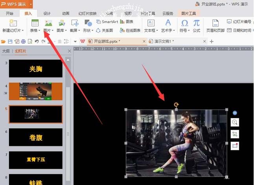Expand the WordArt (艺术字) dropdown arrow
The image size is (254, 185).
coord(174,30)
